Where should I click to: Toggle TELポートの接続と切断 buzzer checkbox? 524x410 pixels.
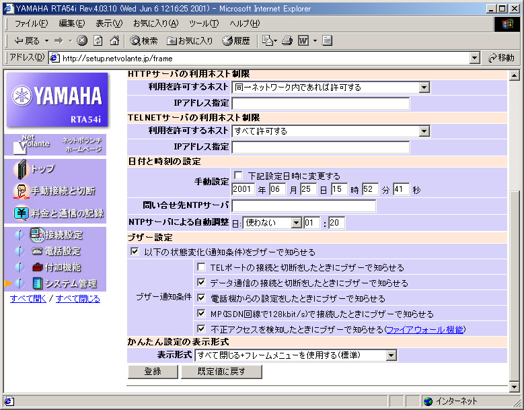(200, 268)
